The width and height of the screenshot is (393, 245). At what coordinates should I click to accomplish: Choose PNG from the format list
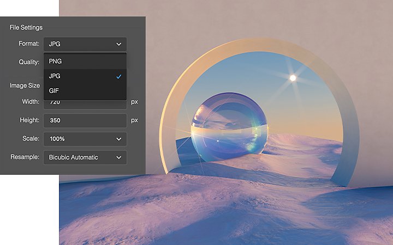pos(85,61)
